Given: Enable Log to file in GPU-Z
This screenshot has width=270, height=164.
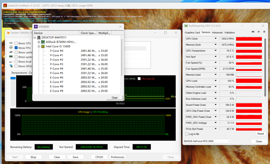Looking at the screenshot, I should [x=187, y=134].
